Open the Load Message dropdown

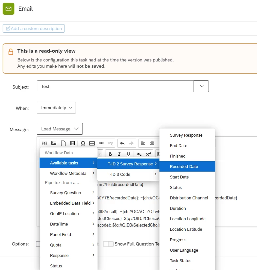[60, 129]
